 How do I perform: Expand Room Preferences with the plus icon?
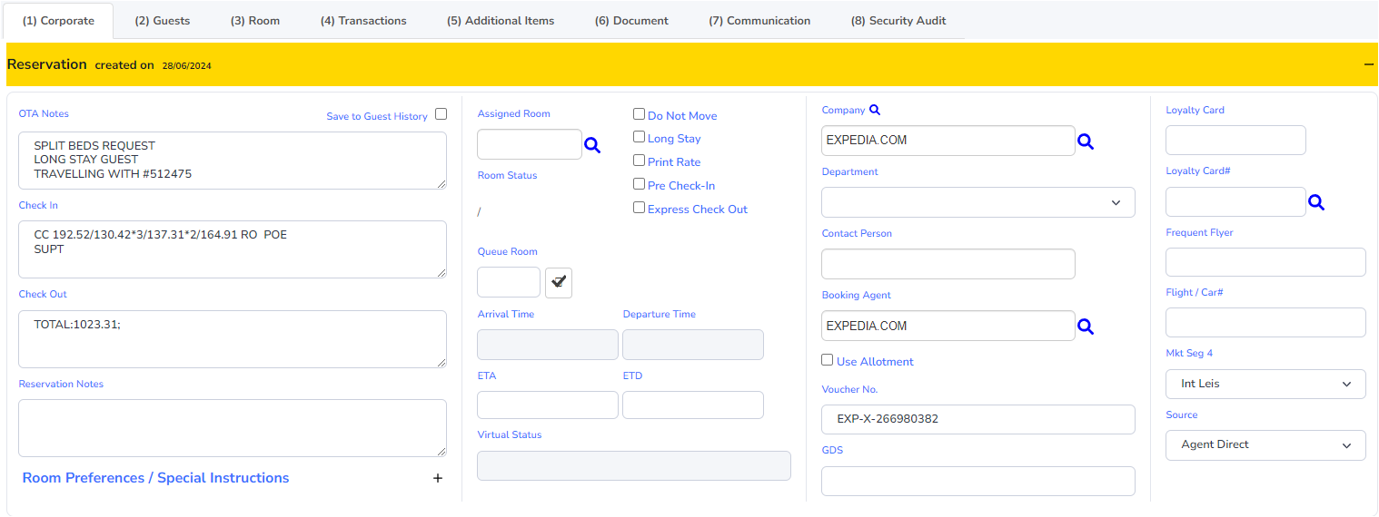[438, 478]
